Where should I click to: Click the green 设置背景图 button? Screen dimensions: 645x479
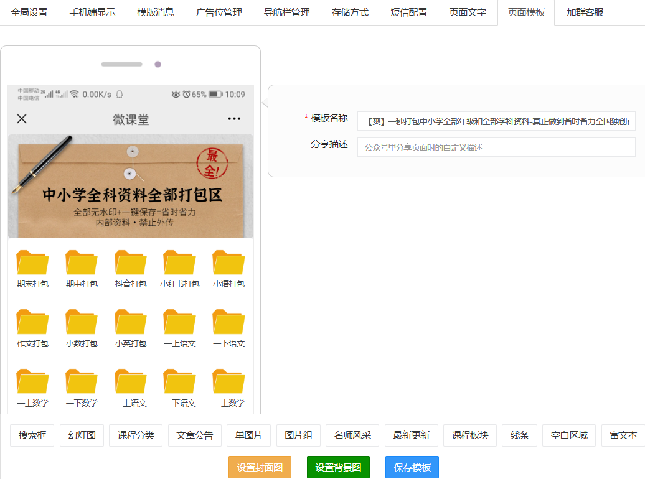(338, 467)
